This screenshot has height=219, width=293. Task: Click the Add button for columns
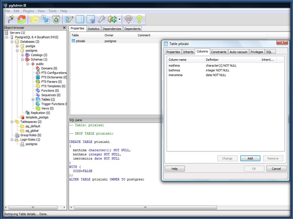pyautogui.click(x=250, y=159)
